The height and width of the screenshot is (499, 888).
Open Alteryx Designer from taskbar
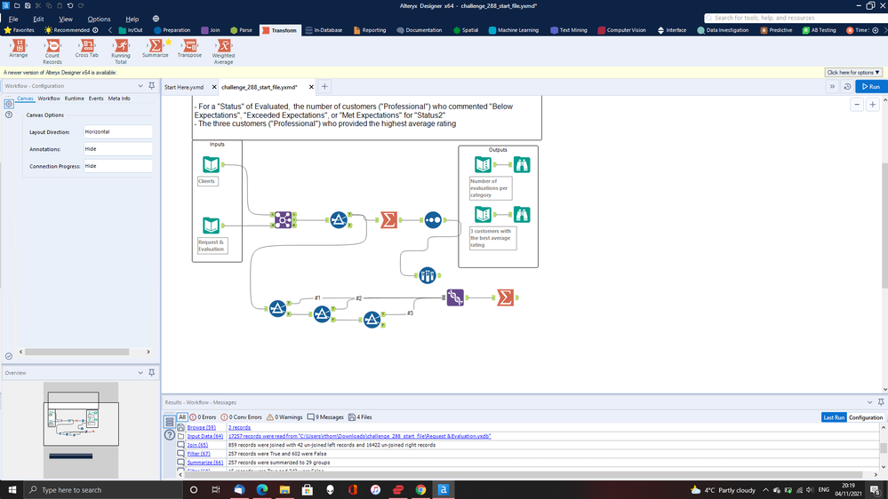click(x=444, y=489)
